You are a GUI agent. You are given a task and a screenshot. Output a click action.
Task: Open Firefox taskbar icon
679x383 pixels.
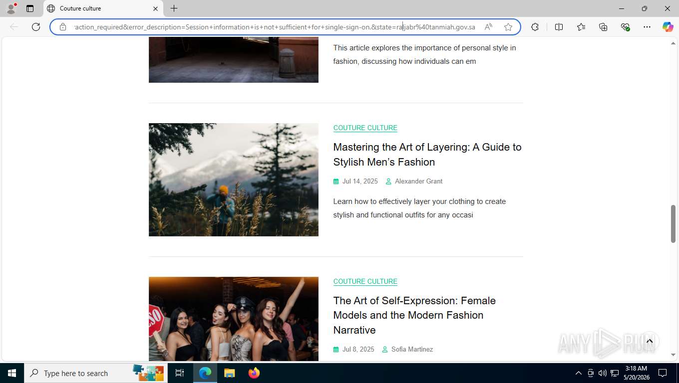pos(254,373)
